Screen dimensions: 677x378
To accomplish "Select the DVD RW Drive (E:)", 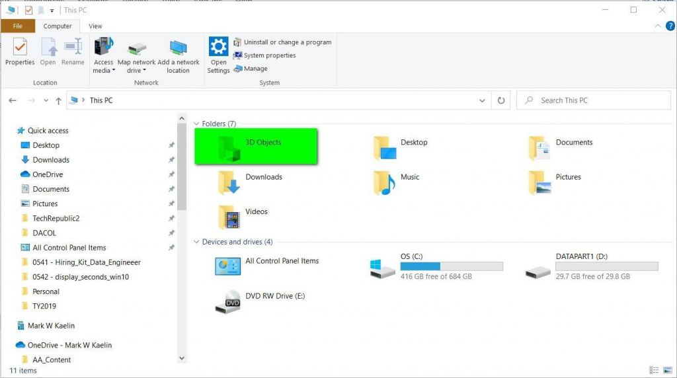I will click(x=260, y=301).
